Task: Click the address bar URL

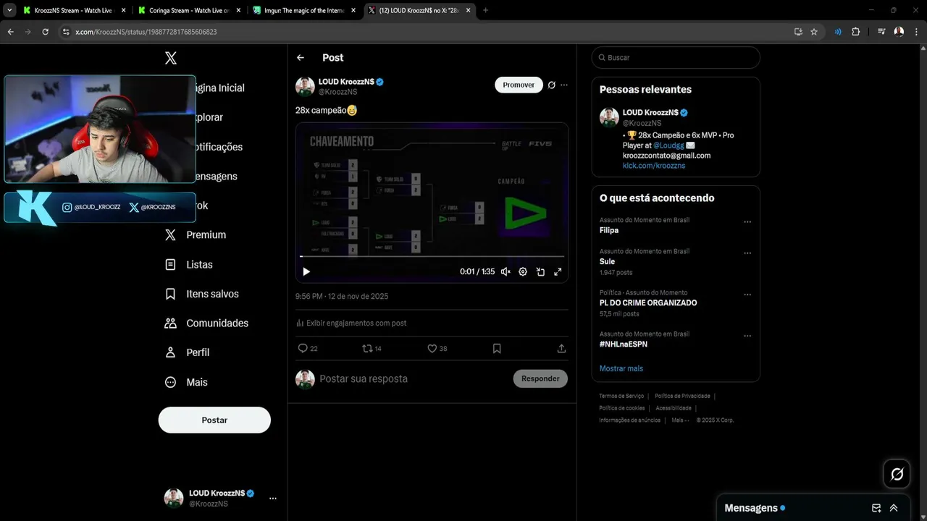Action: coord(146,32)
